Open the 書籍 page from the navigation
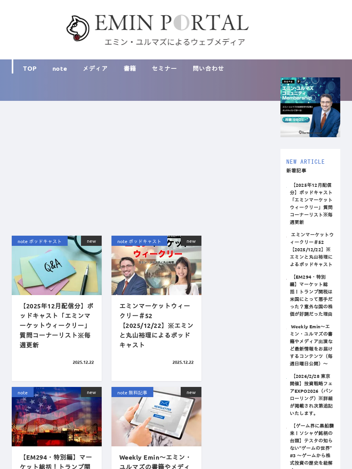This screenshot has width=352, height=469. (129, 68)
